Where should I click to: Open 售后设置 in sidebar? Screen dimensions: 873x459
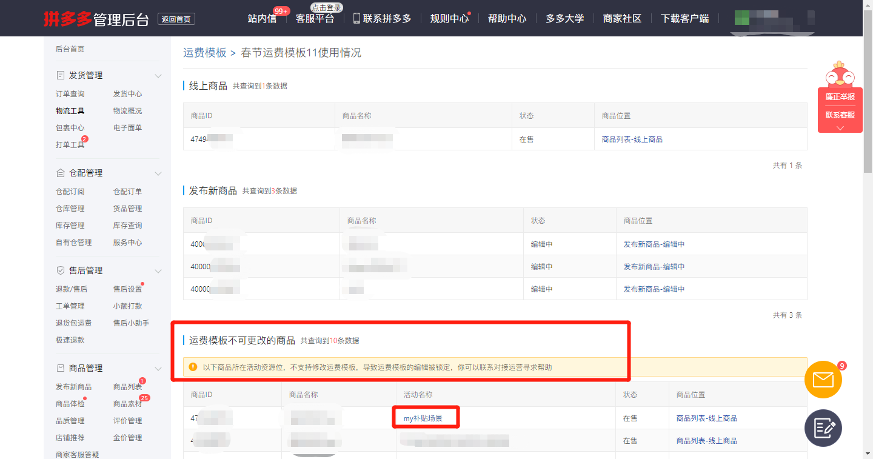[127, 289]
